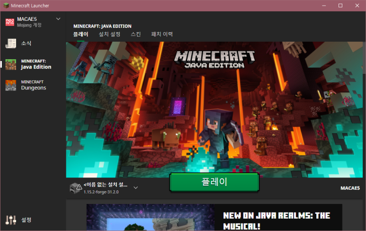Click the Minecraft Dungeons icon

pyautogui.click(x=11, y=85)
